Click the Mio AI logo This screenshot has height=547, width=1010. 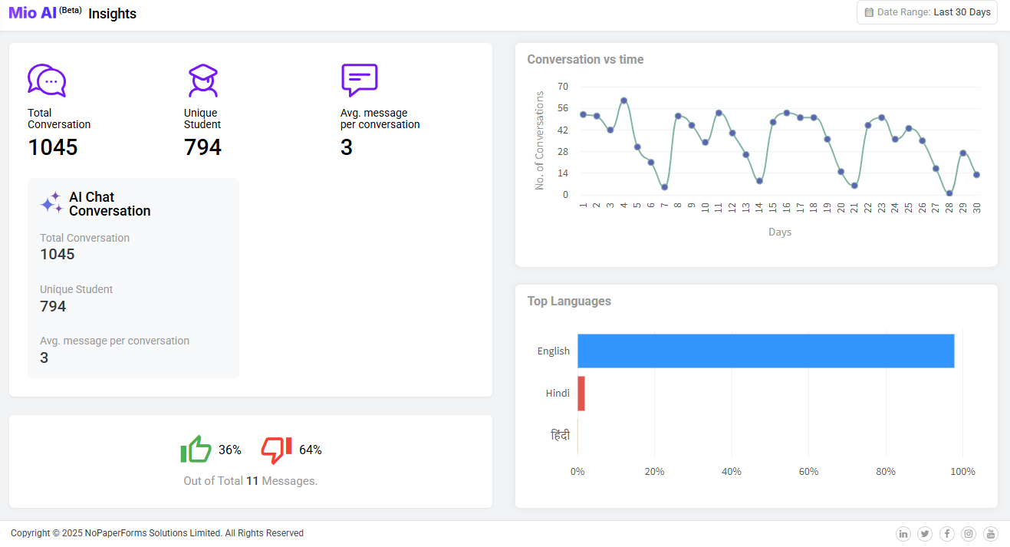(x=32, y=13)
